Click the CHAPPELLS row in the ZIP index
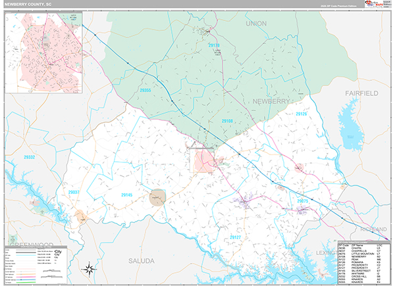This screenshot has height=286, width=395. (x=359, y=251)
